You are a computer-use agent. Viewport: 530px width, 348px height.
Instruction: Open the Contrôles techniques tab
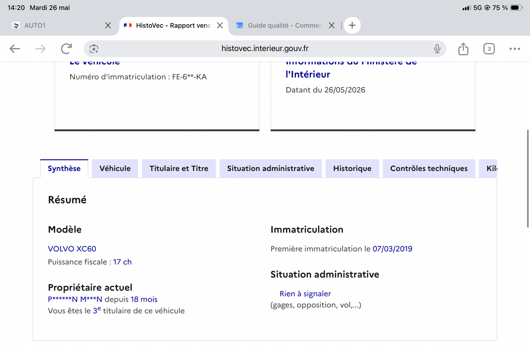coord(429,168)
